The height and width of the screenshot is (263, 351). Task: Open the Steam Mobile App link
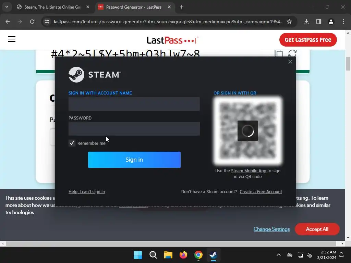tap(249, 171)
